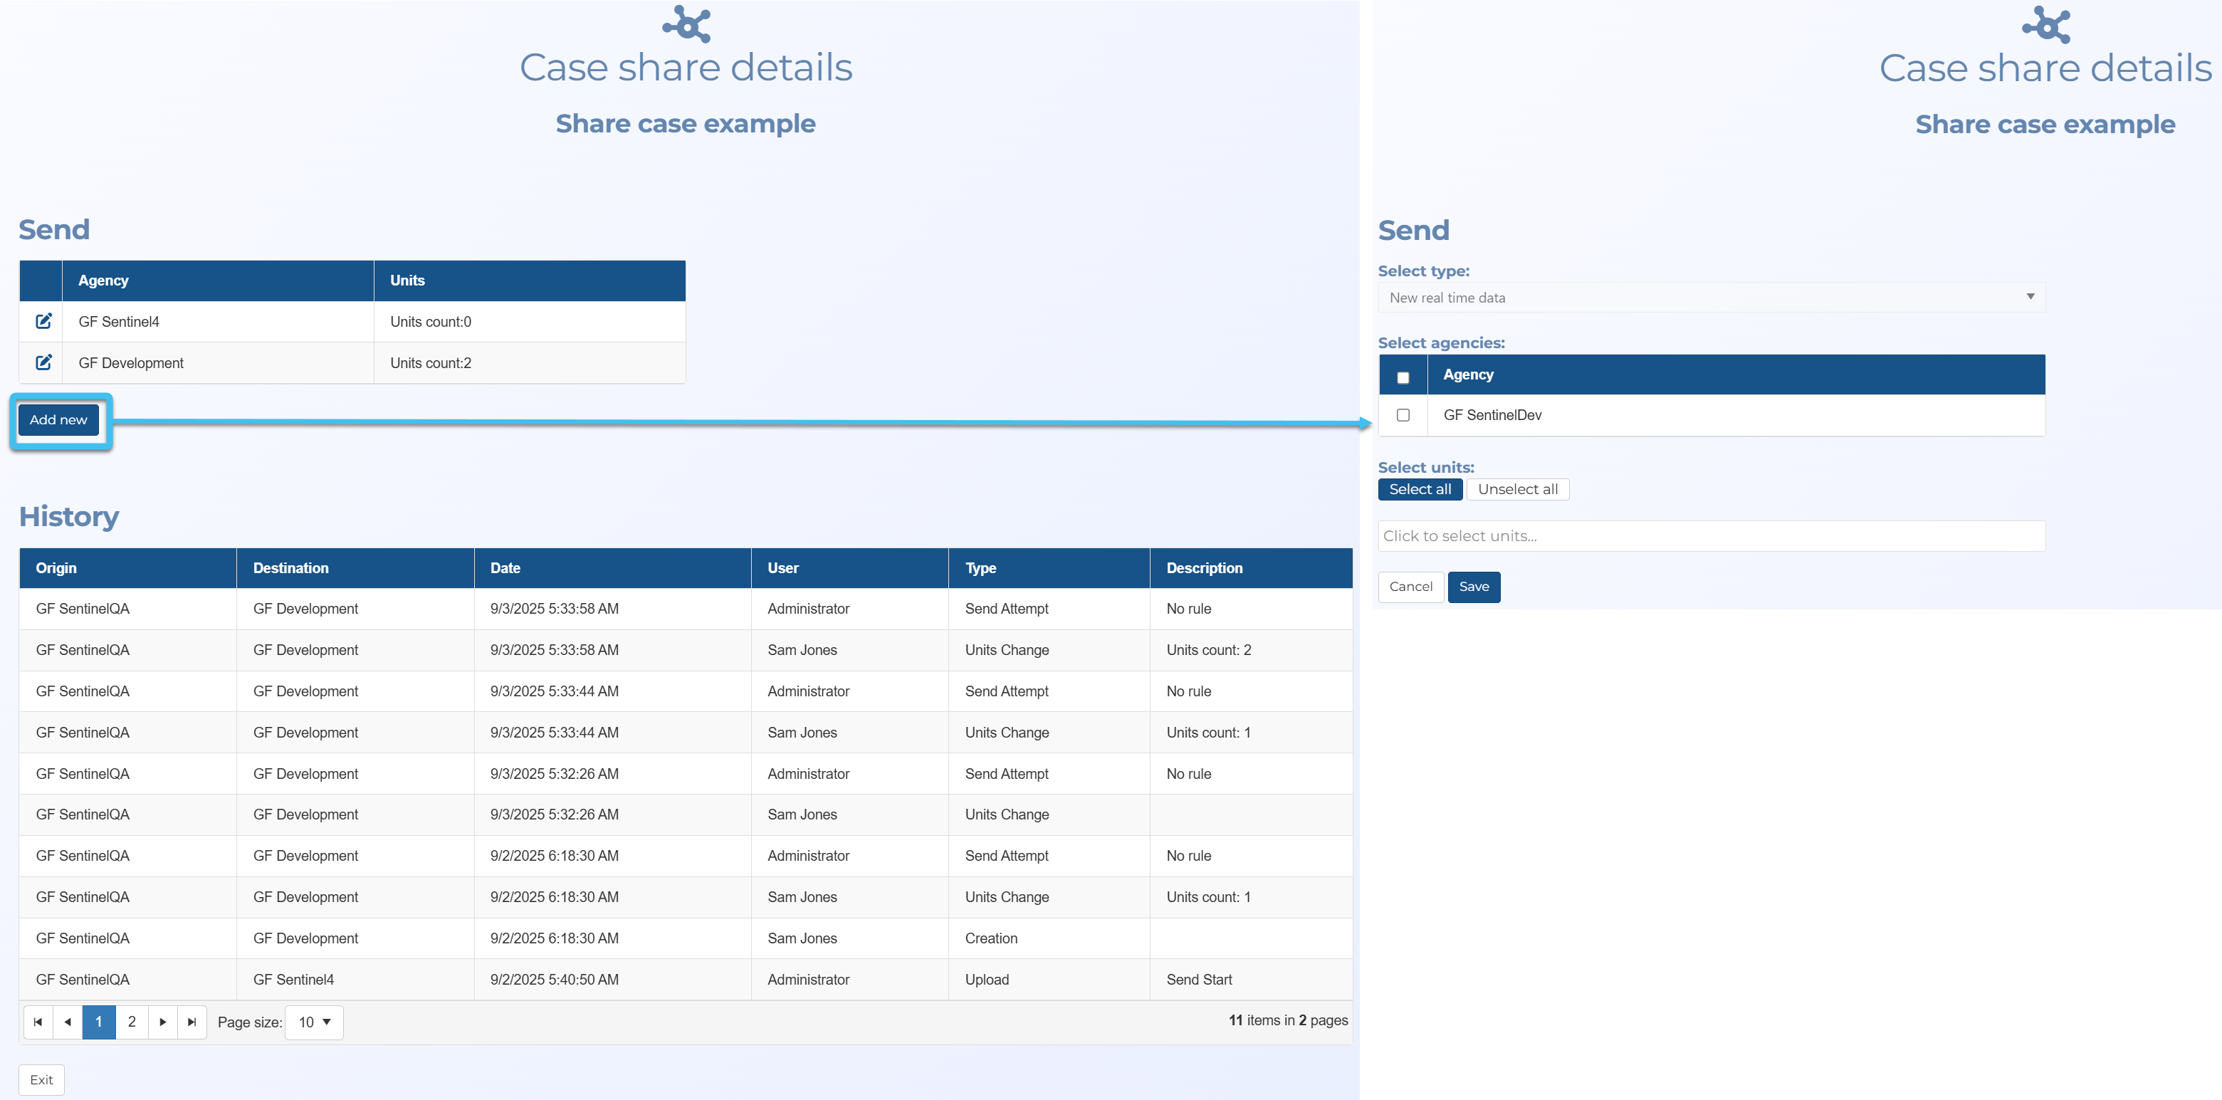Jump to last history page
Viewport: 2222px width, 1100px height.
(192, 1022)
